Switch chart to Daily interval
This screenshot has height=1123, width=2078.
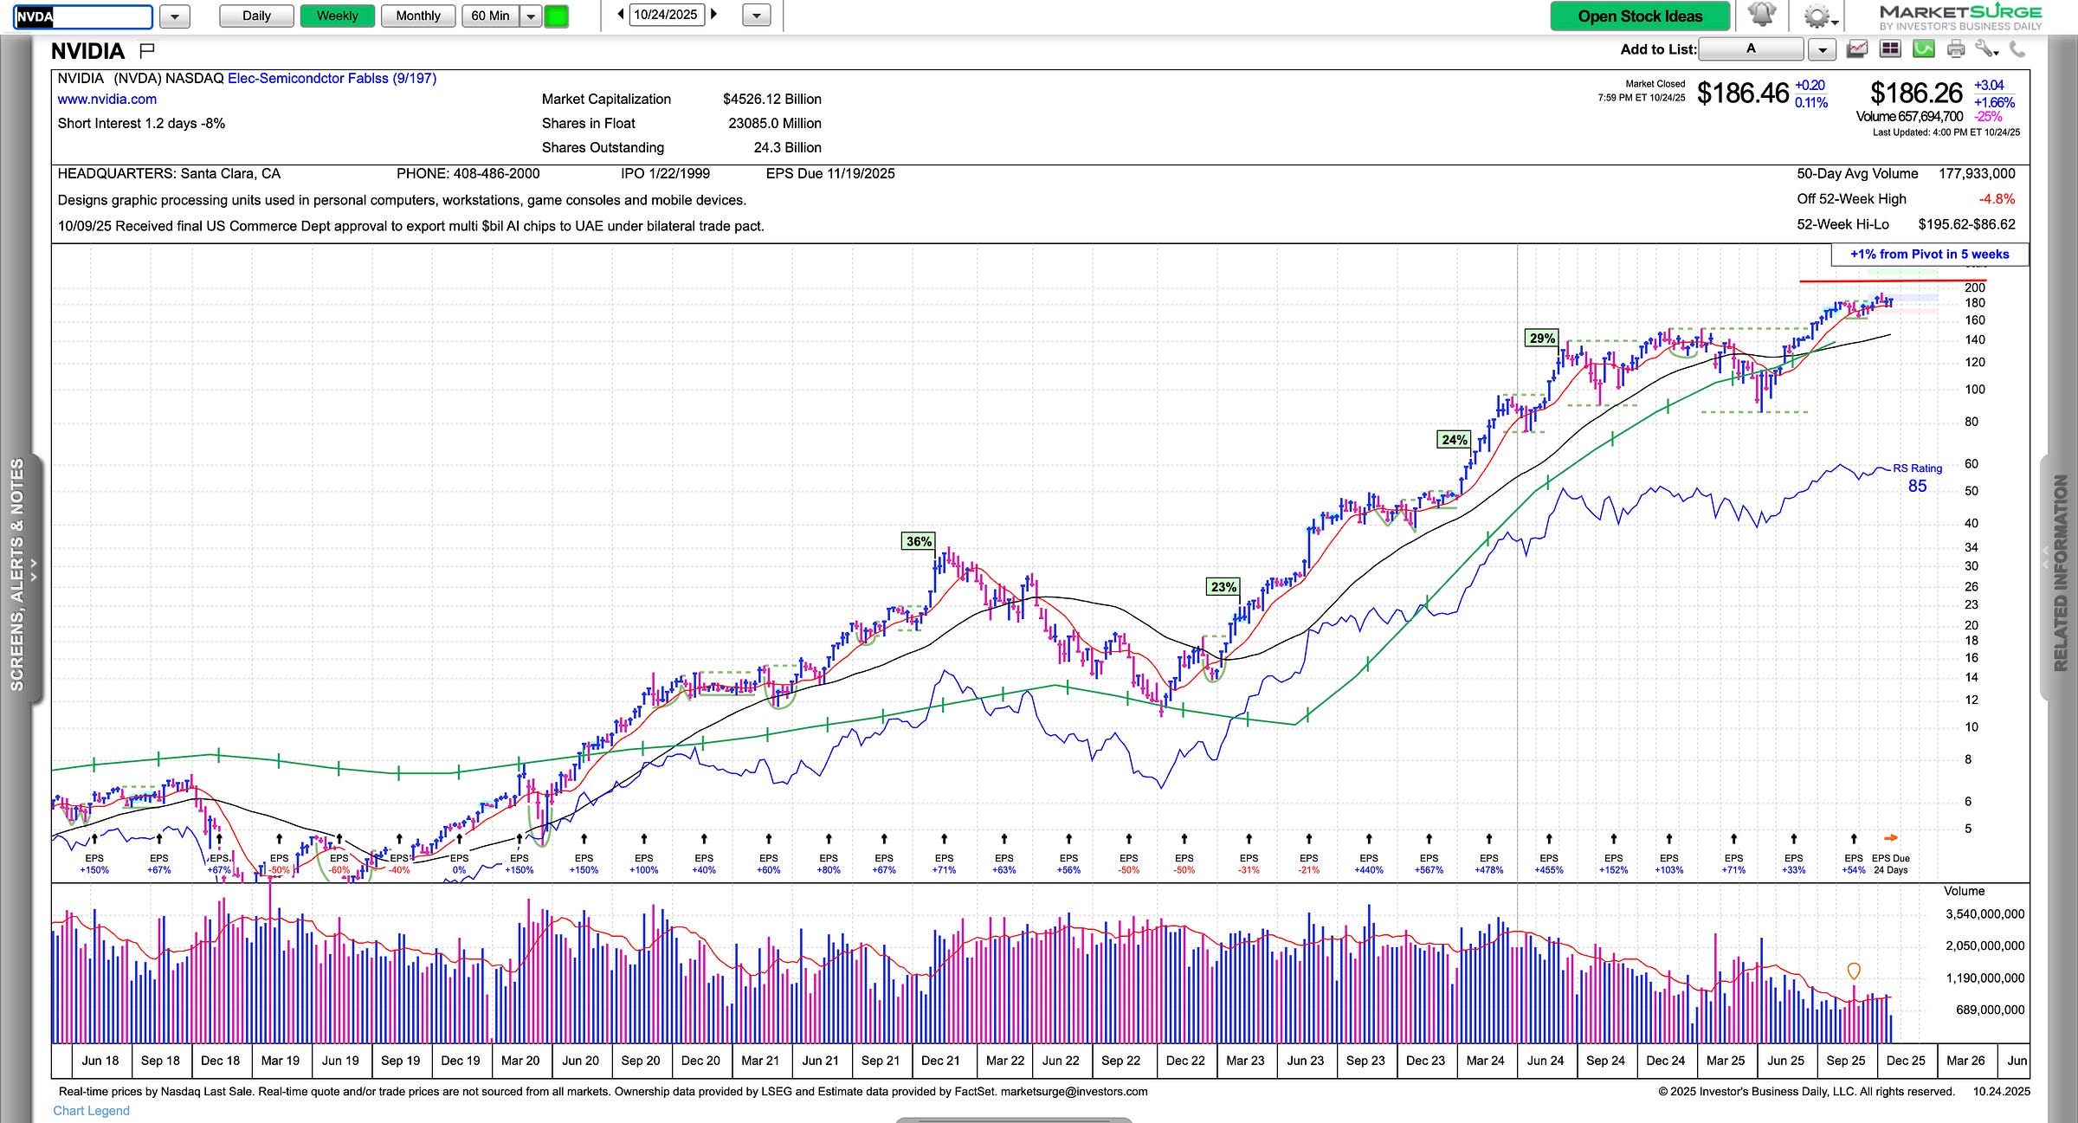click(x=256, y=16)
